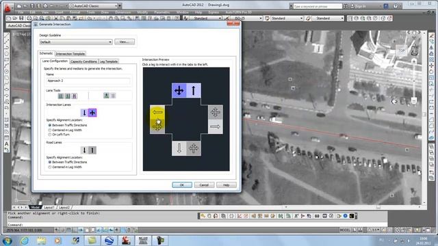The width and height of the screenshot is (438, 246).
Task: Open the Design Guideline Default dropdown
Action: click(76, 42)
